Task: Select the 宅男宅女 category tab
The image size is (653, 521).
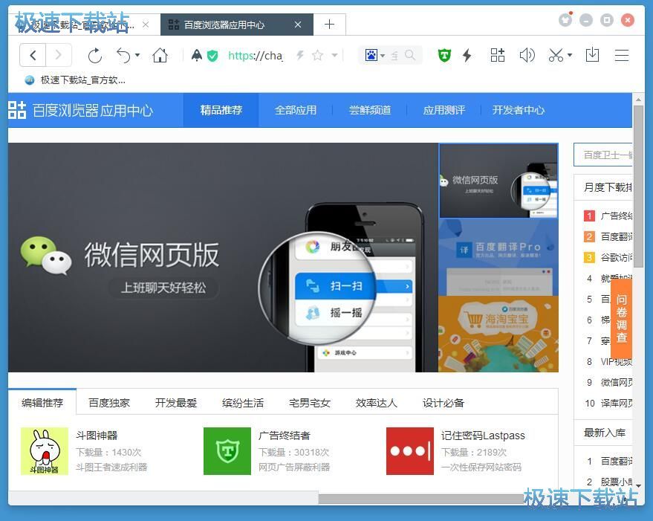Action: click(x=310, y=403)
